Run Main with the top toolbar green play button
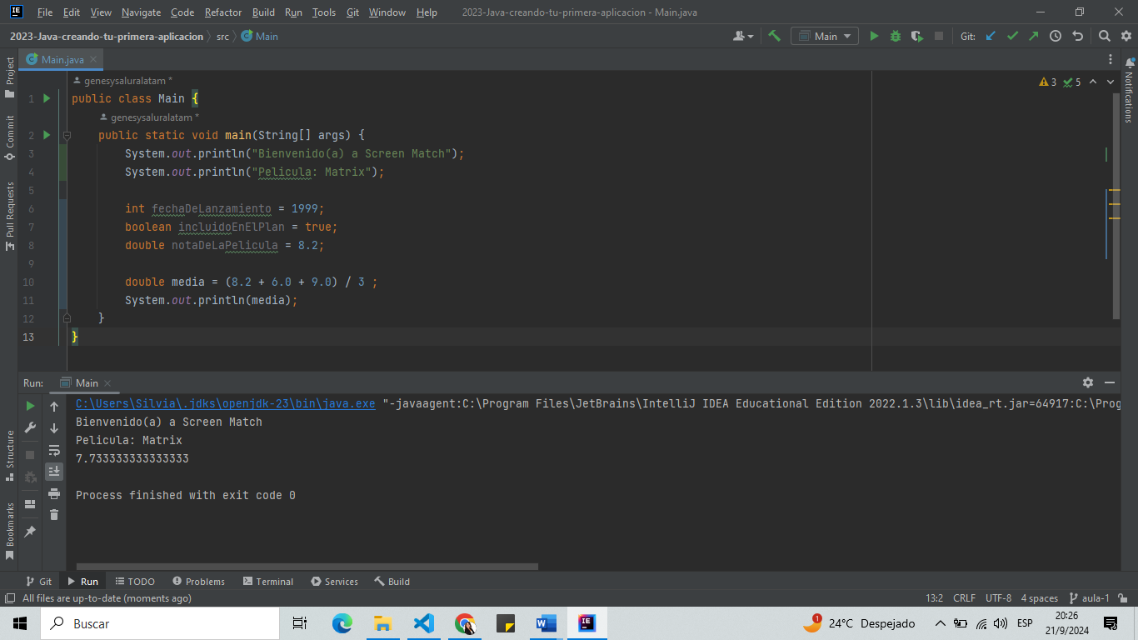This screenshot has width=1138, height=640. click(x=874, y=36)
